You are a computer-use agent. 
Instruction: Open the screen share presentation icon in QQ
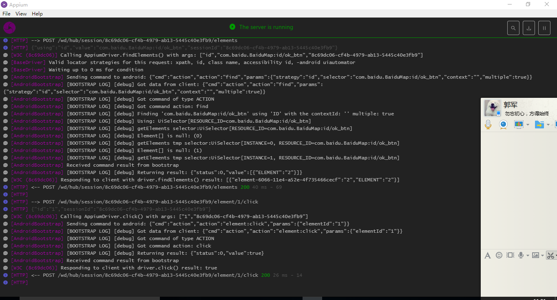tap(519, 124)
